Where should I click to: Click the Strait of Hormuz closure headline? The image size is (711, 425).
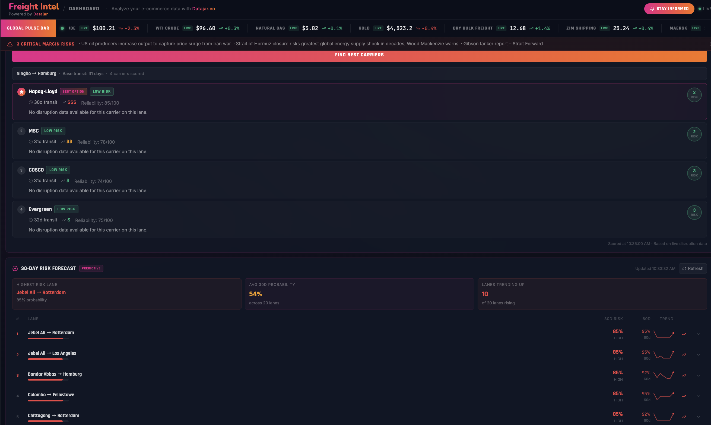(x=347, y=44)
